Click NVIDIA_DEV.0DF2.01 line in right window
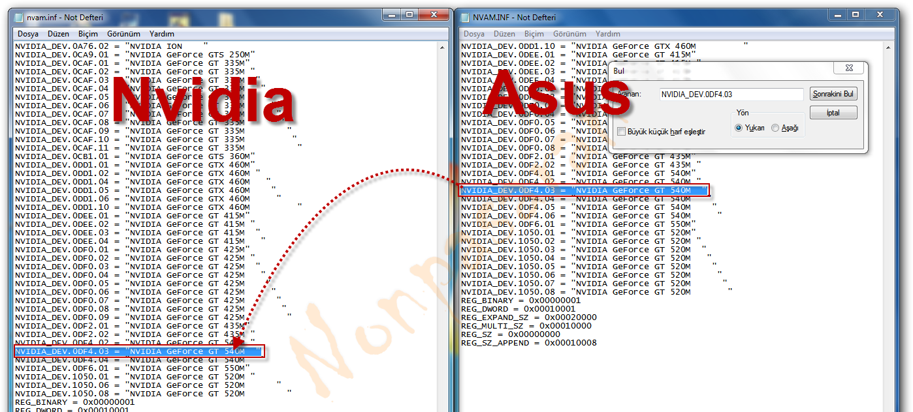 click(578, 156)
